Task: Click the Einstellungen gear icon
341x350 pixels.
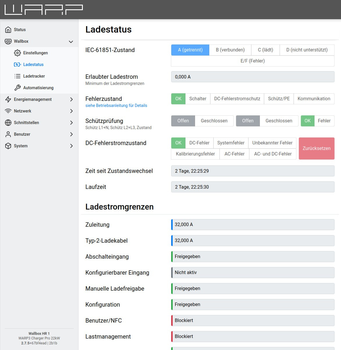Action: [17, 53]
